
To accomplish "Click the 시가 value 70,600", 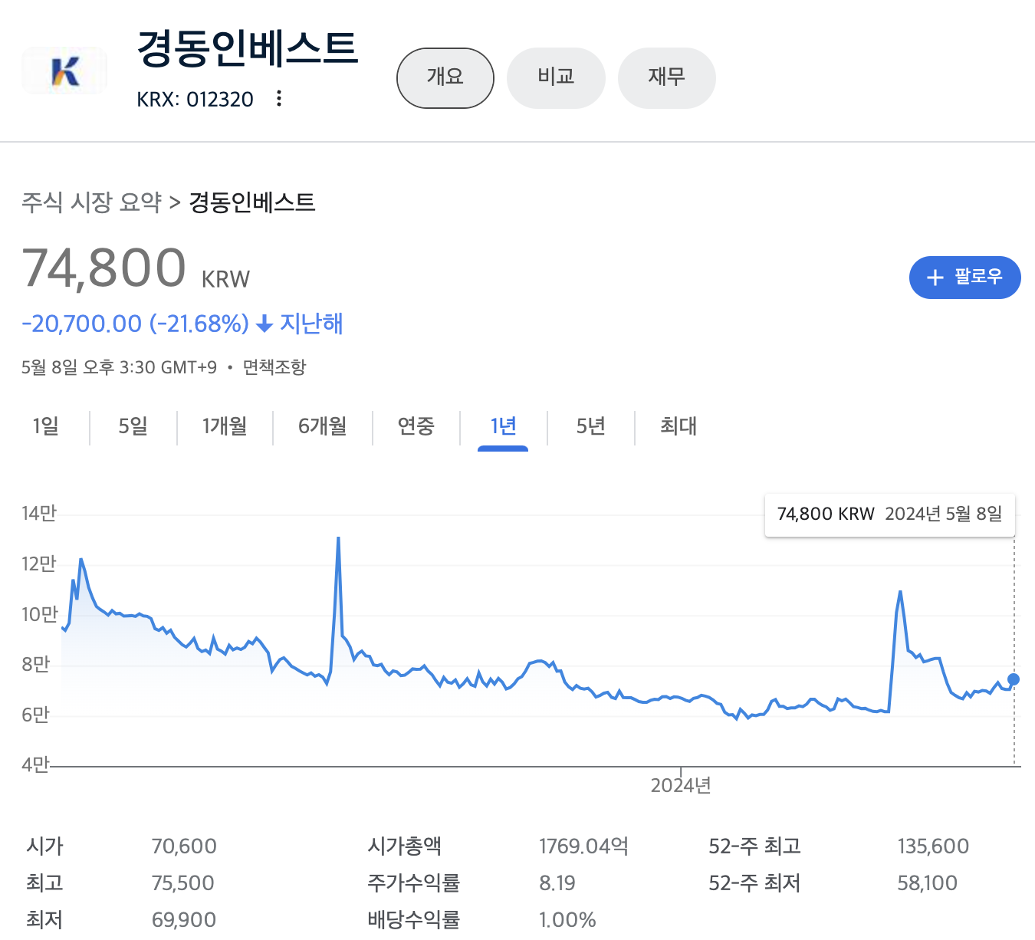I will click(x=184, y=846).
